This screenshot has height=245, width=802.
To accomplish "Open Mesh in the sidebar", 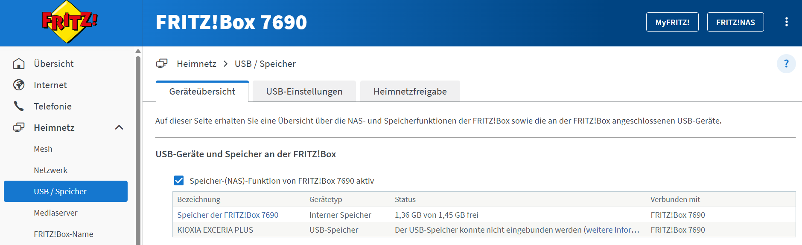I will coord(43,149).
